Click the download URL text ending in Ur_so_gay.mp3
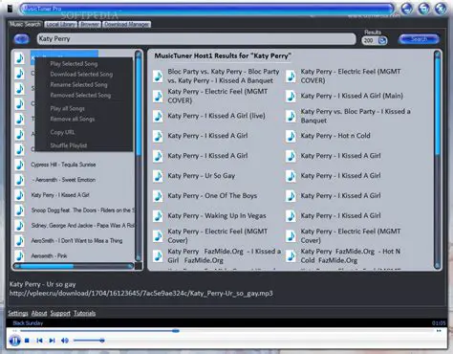Viewport: 453px width, 354px height. [x=140, y=294]
